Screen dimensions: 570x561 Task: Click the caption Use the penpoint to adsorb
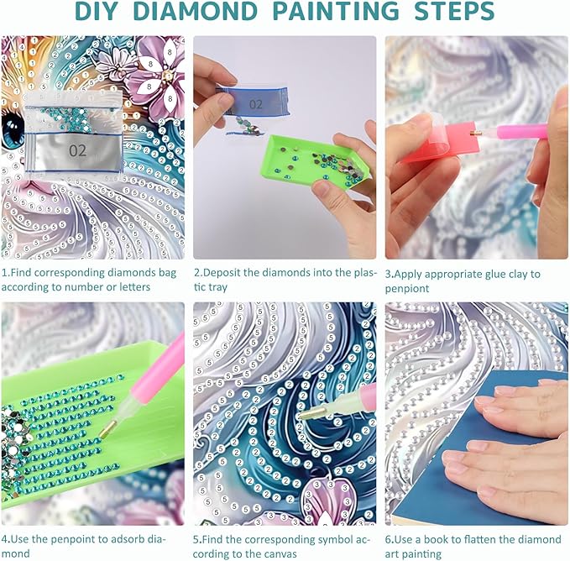(84, 547)
